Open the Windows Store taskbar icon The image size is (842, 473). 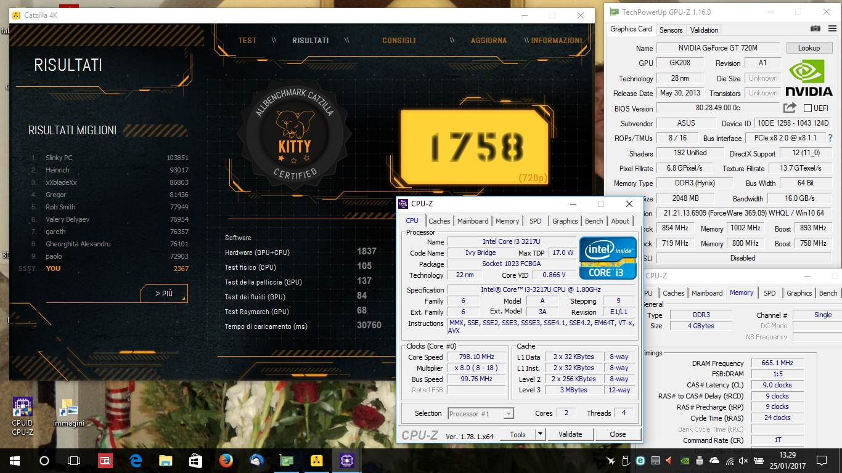[195, 460]
